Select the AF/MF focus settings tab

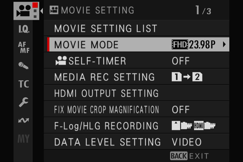24,47
